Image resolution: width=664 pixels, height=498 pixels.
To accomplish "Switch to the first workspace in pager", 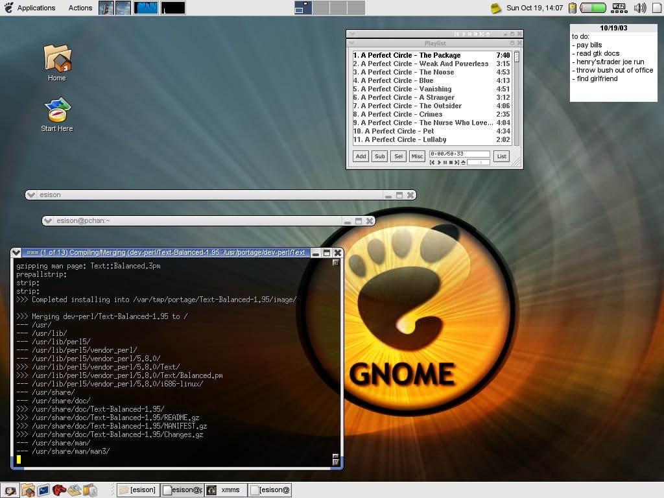I will (303, 8).
